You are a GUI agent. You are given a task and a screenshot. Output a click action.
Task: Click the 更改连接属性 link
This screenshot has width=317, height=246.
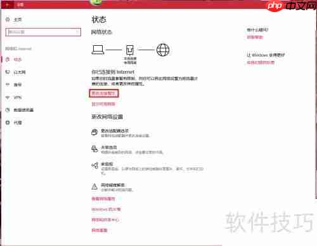(104, 93)
